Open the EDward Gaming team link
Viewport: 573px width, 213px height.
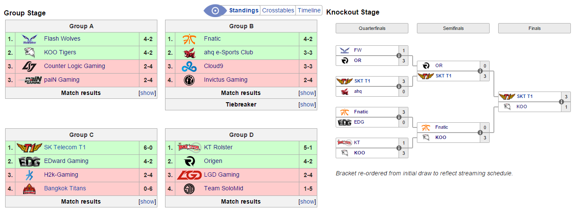click(x=66, y=161)
